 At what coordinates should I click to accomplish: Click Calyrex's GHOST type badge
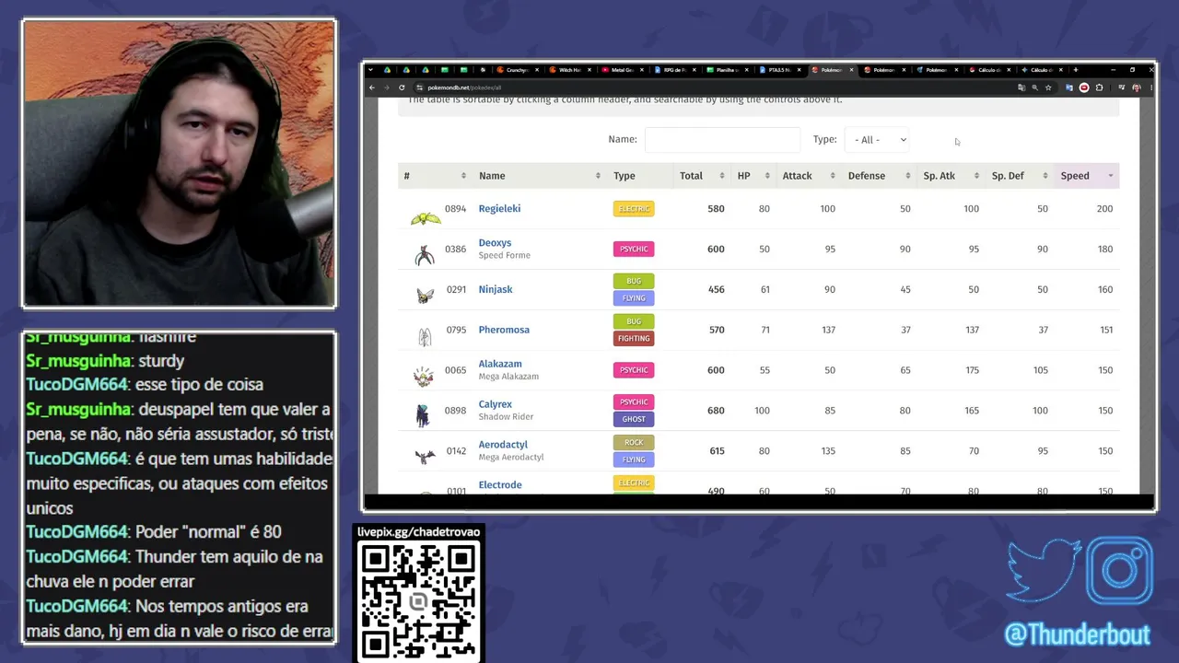pos(634,419)
